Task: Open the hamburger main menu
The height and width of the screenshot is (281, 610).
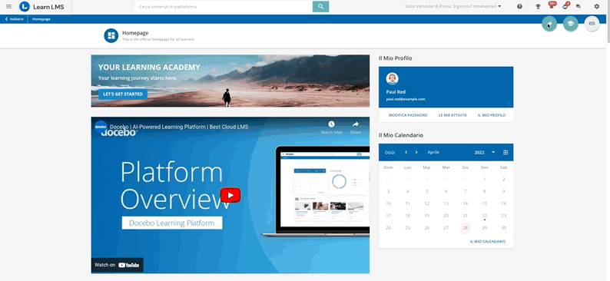Action: tap(8, 7)
